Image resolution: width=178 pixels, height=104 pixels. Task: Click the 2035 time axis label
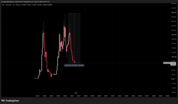coord(133,96)
